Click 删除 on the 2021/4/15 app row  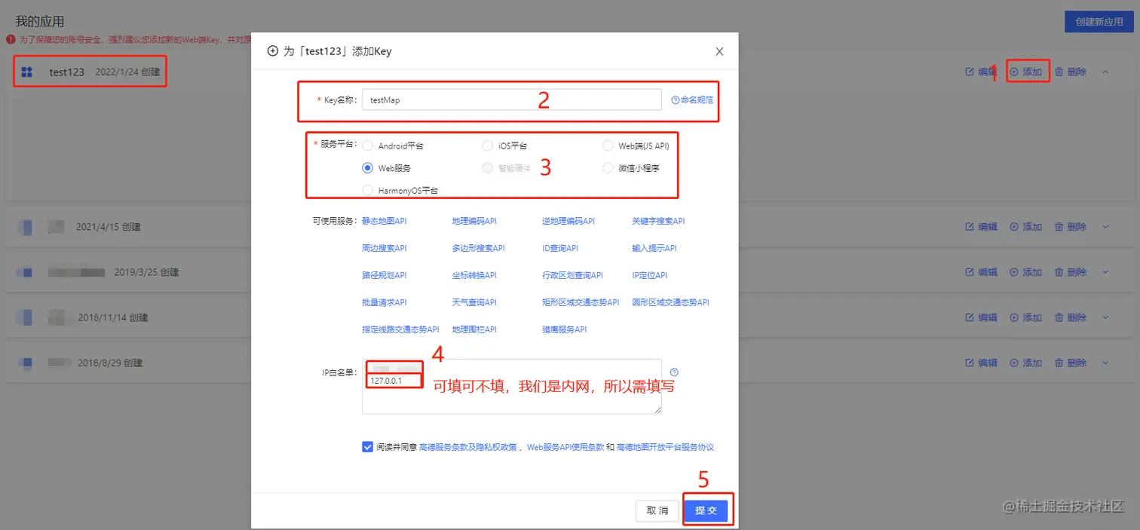1071,227
